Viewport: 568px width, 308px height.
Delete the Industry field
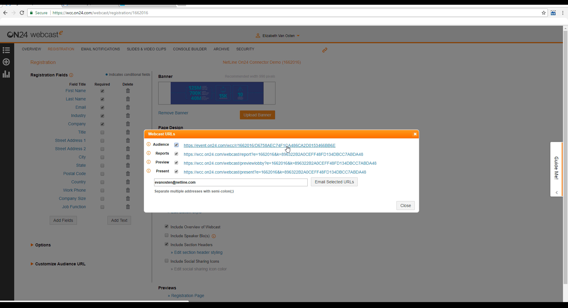click(x=128, y=115)
